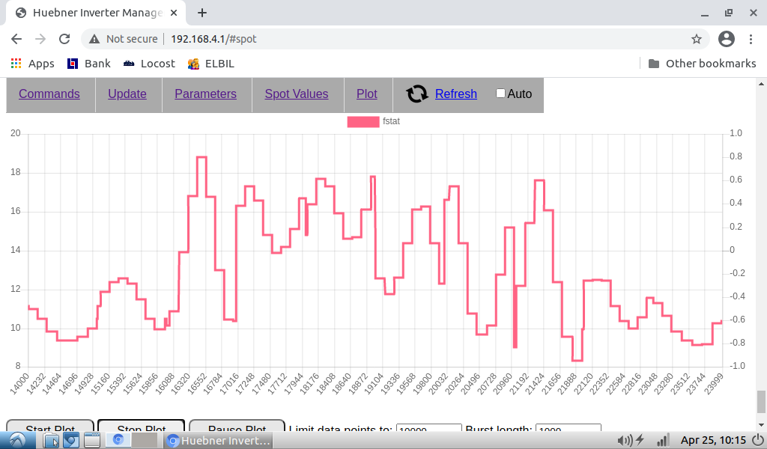Click the circular arrows refresh icon
The height and width of the screenshot is (449, 767).
(x=417, y=94)
